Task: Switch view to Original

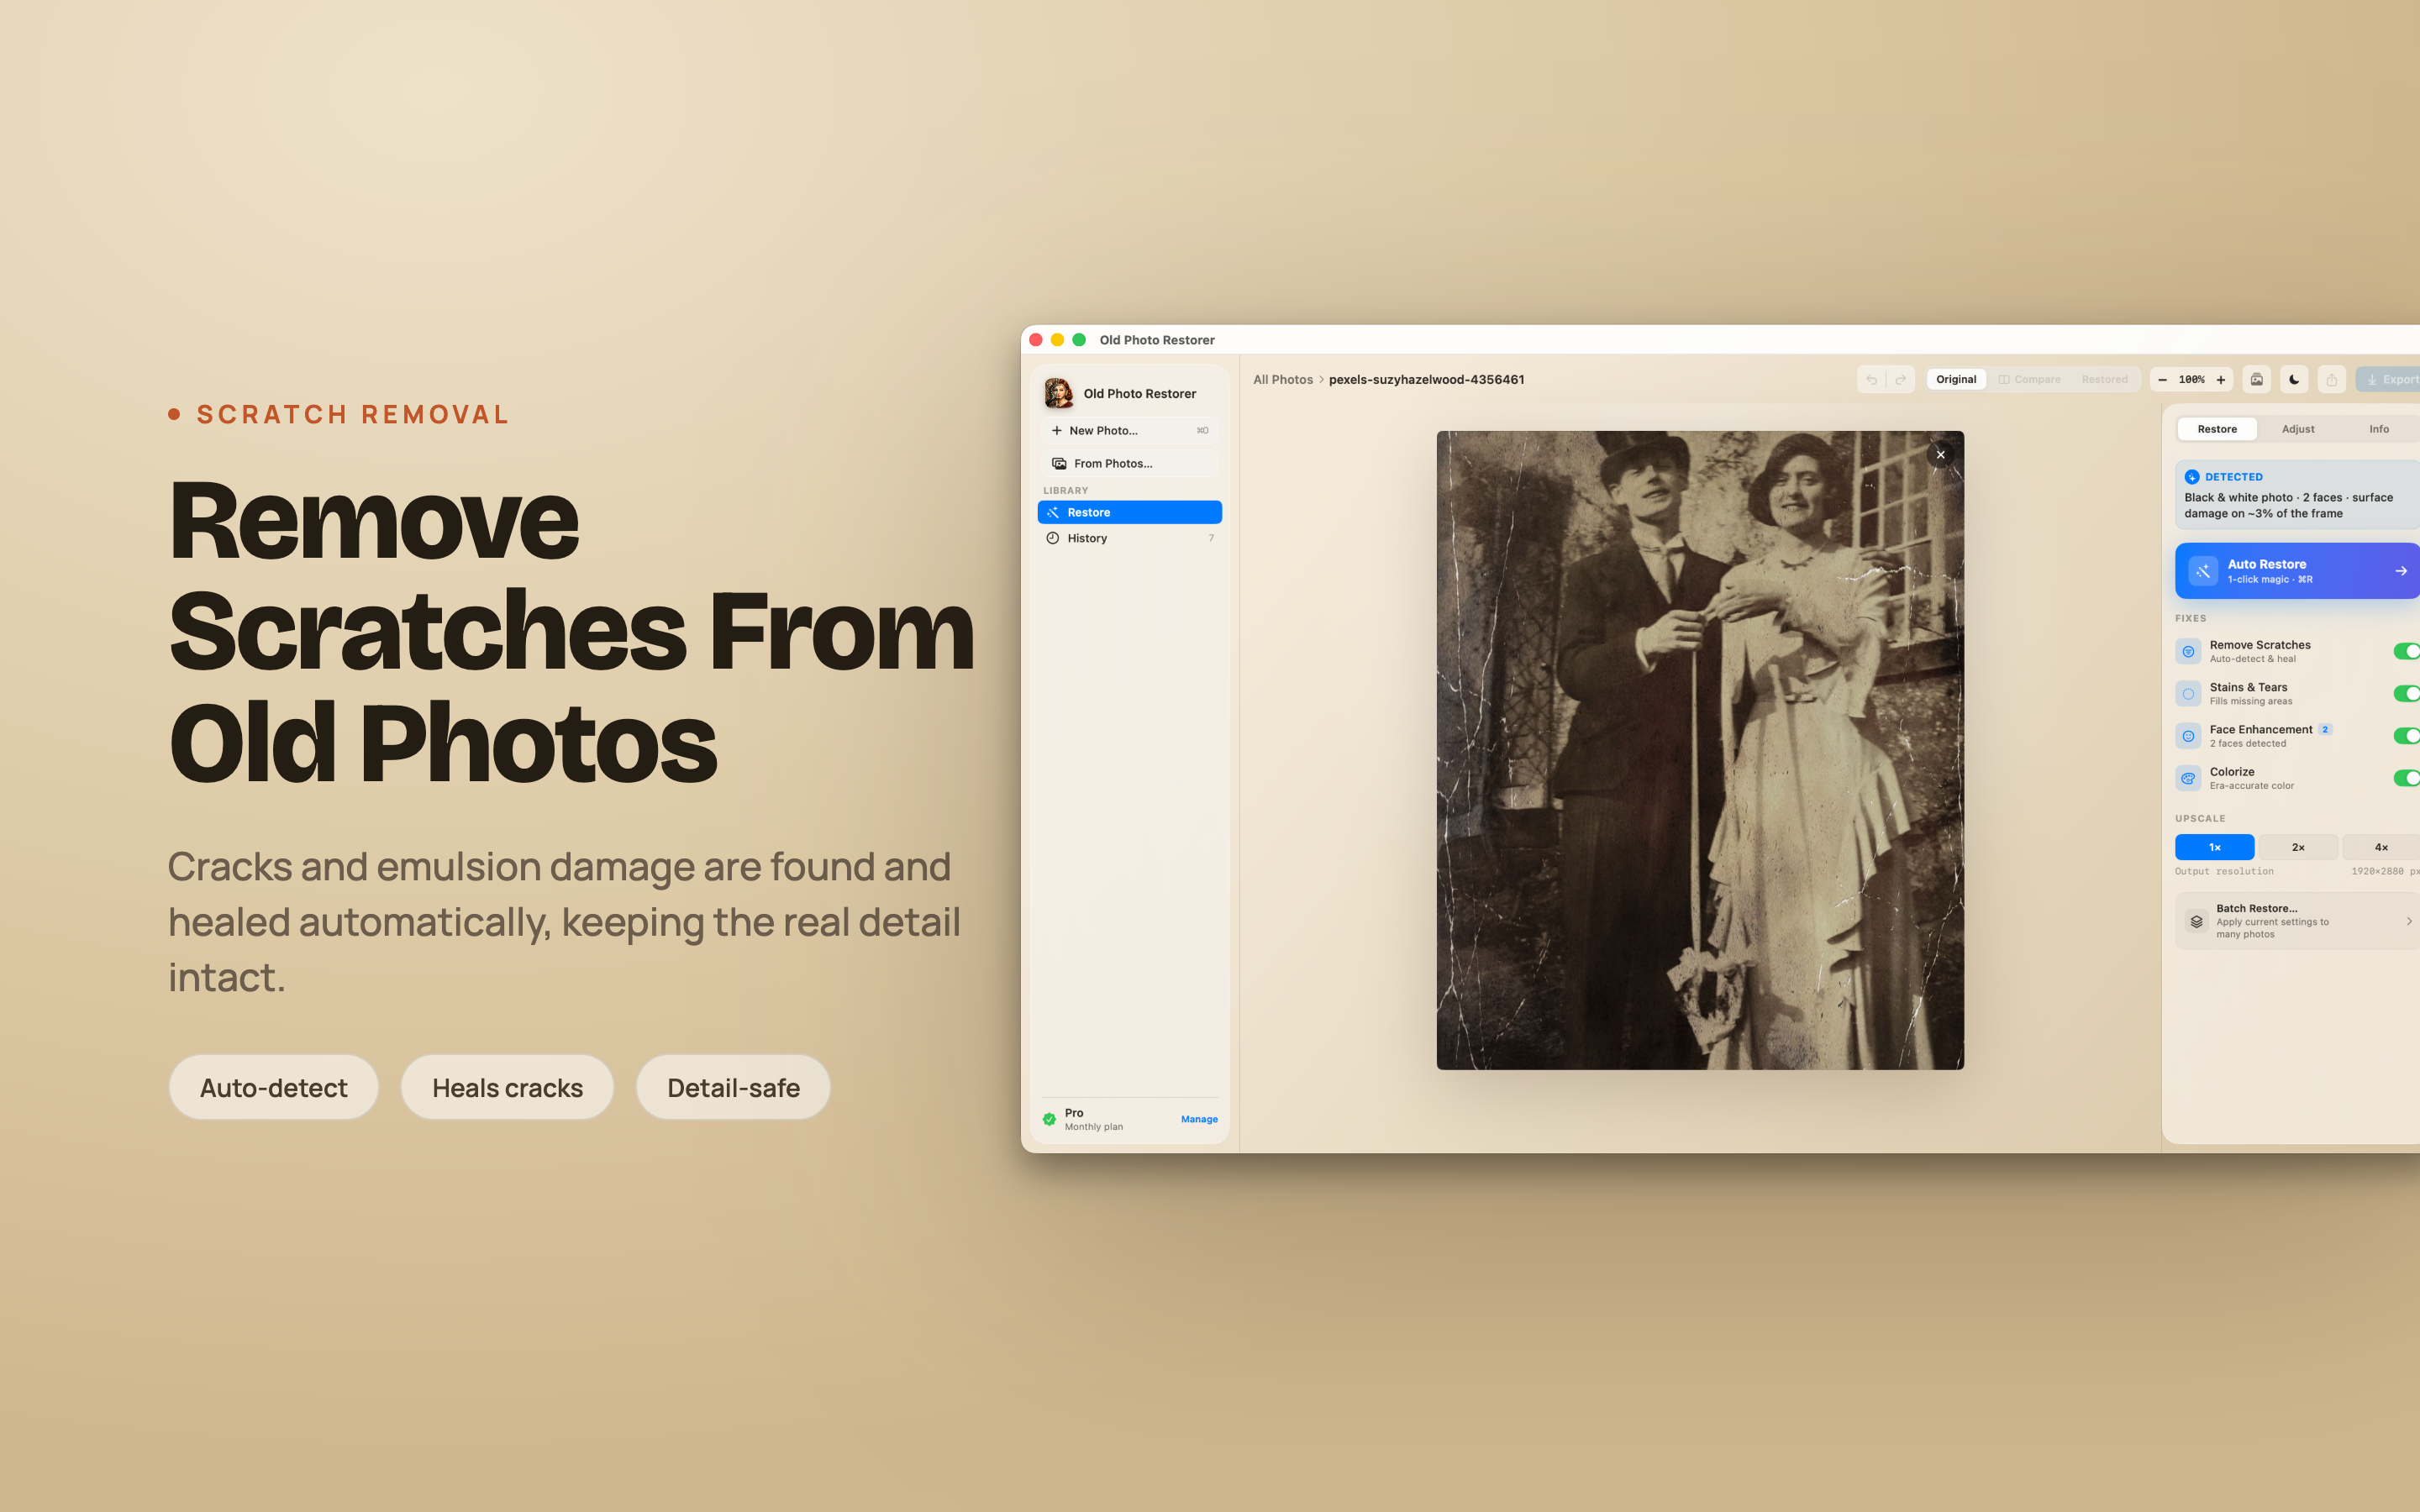Action: pyautogui.click(x=1956, y=380)
